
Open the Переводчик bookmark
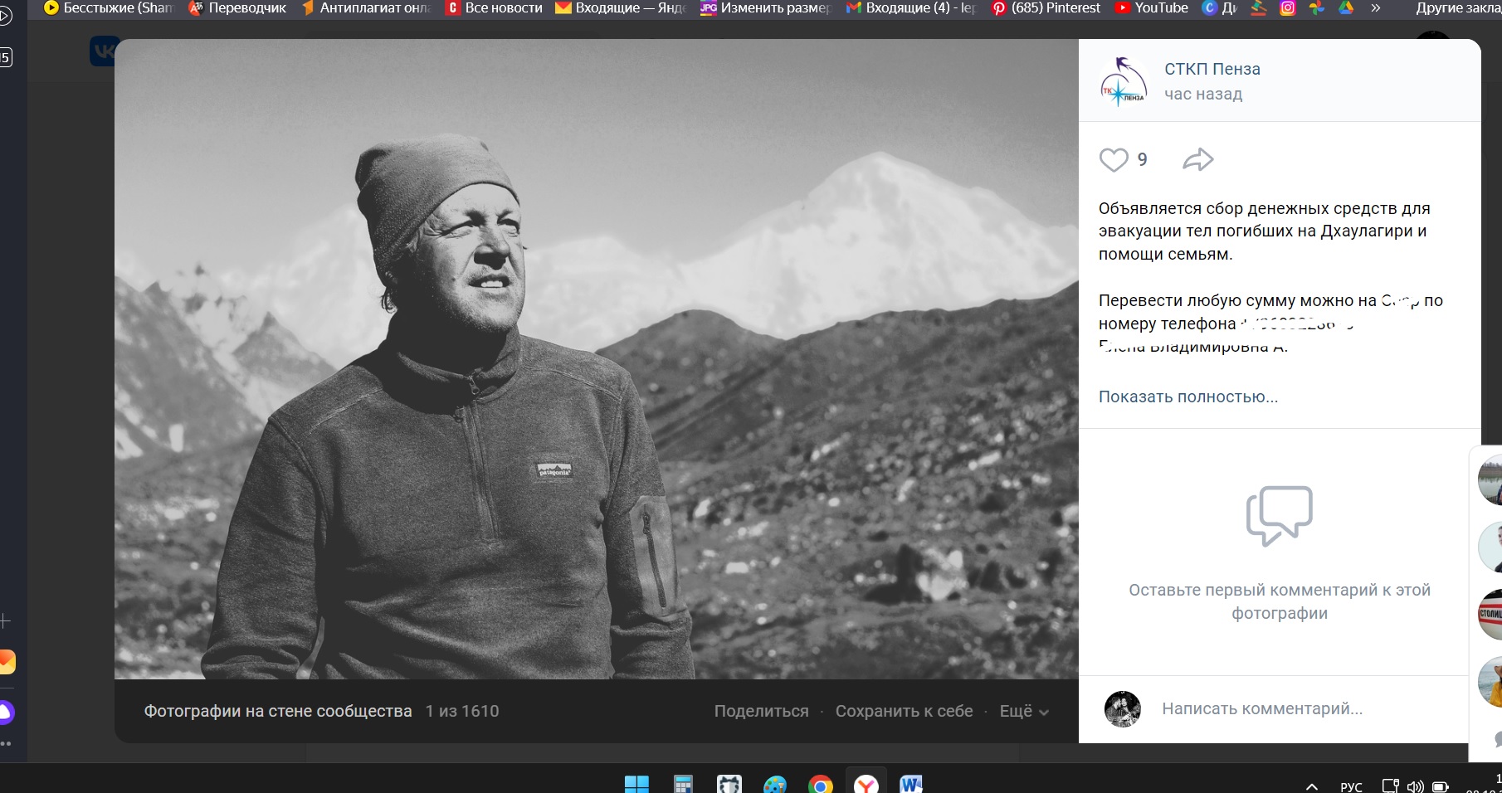237,8
